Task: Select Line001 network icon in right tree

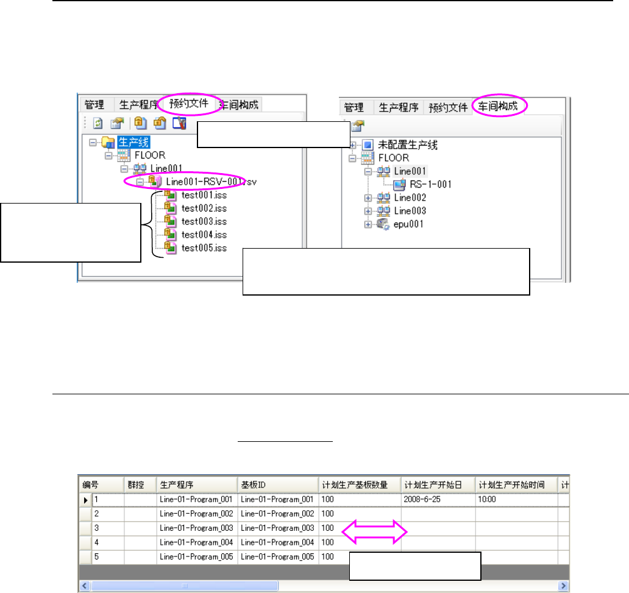Action: click(383, 171)
